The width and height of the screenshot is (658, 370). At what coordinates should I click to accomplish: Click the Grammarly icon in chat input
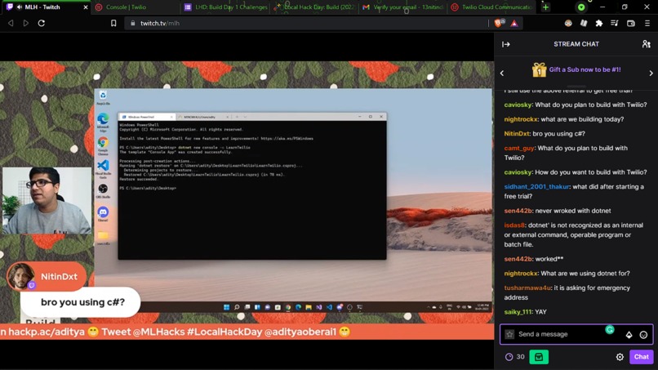[610, 330]
